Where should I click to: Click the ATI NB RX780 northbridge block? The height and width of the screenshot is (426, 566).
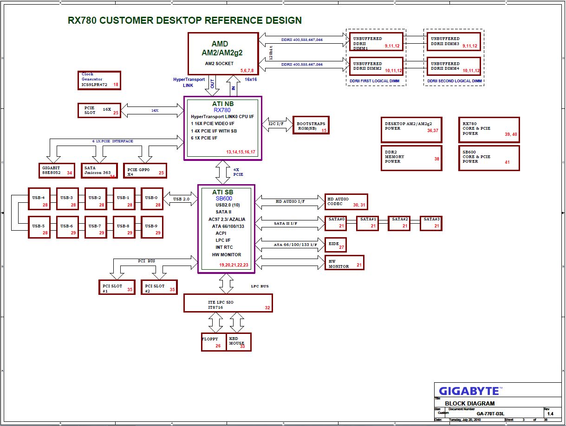[223, 128]
